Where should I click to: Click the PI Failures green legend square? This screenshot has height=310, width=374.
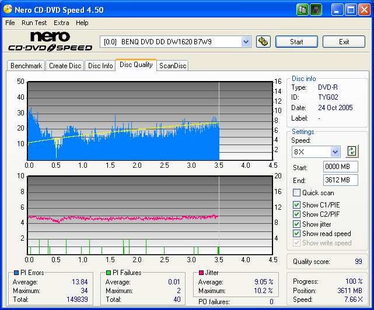(x=109, y=272)
